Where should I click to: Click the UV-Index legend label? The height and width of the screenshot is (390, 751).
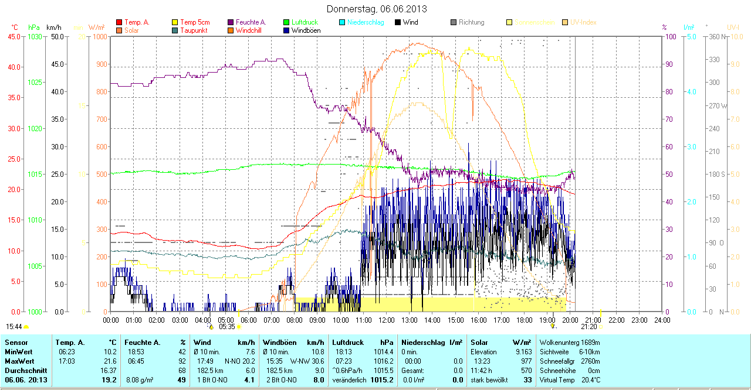click(583, 22)
